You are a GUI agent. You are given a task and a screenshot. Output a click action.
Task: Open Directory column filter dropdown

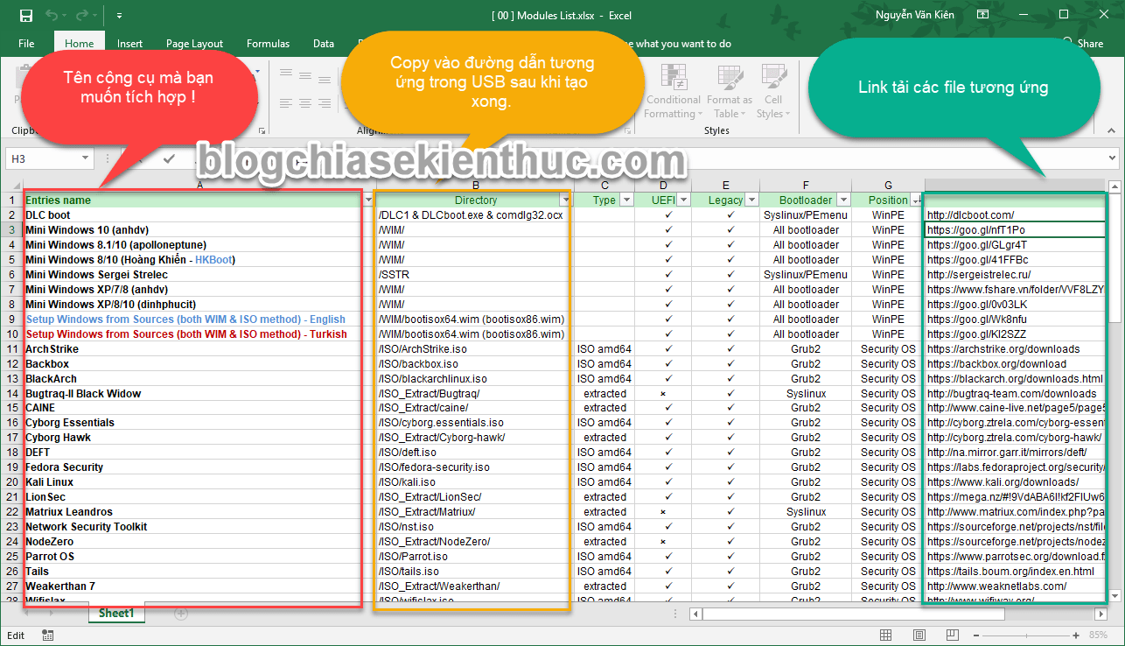tap(565, 200)
